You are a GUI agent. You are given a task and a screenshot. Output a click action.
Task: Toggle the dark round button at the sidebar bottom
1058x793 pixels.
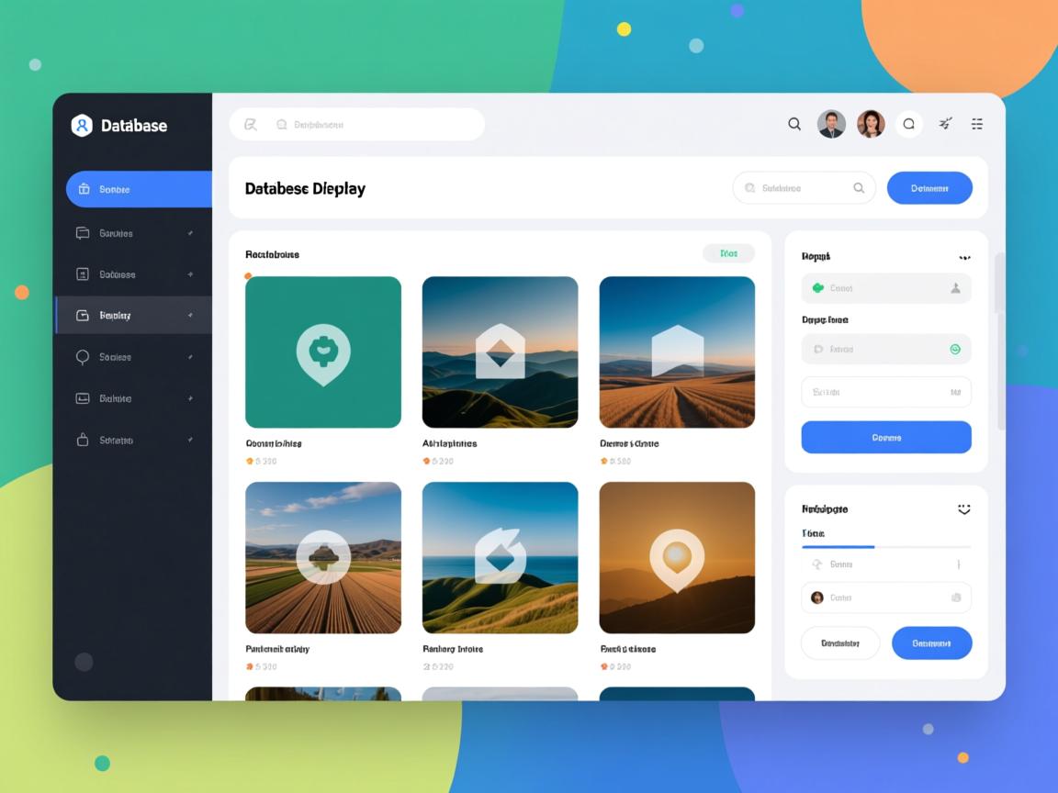click(x=84, y=662)
